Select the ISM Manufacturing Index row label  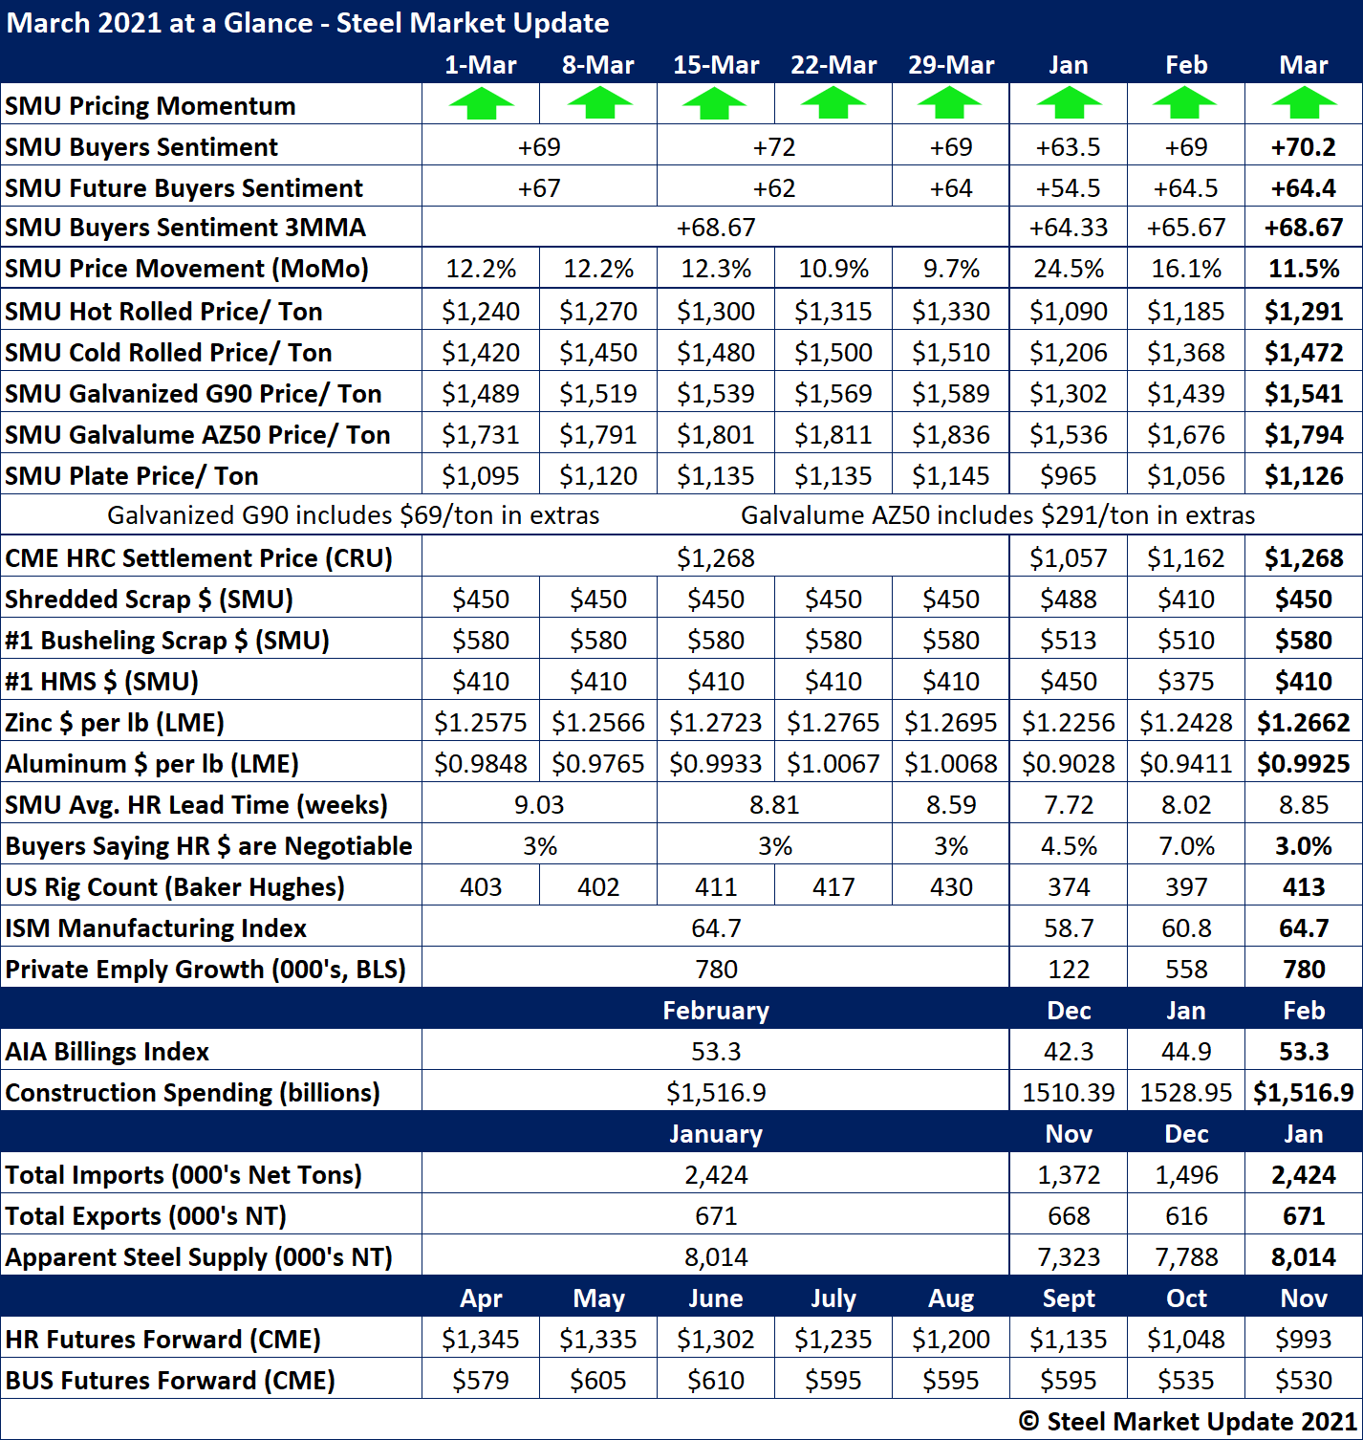156,928
